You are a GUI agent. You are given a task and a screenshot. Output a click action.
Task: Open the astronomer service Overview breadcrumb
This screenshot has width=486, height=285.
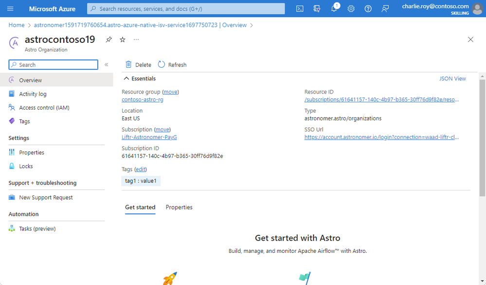(140, 25)
